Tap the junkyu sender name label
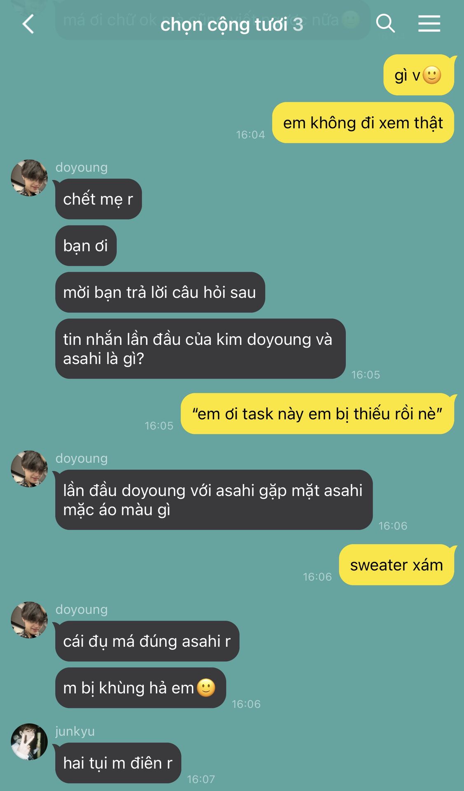Screen dimensions: 464x791 tap(75, 731)
